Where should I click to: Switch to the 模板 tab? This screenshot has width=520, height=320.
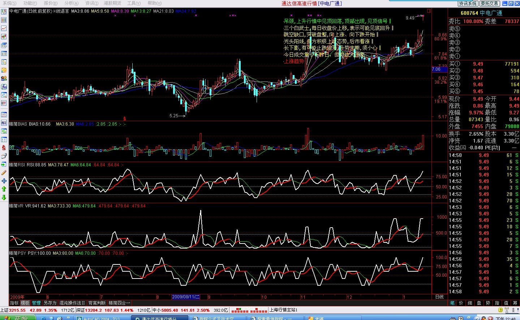coord(25,303)
